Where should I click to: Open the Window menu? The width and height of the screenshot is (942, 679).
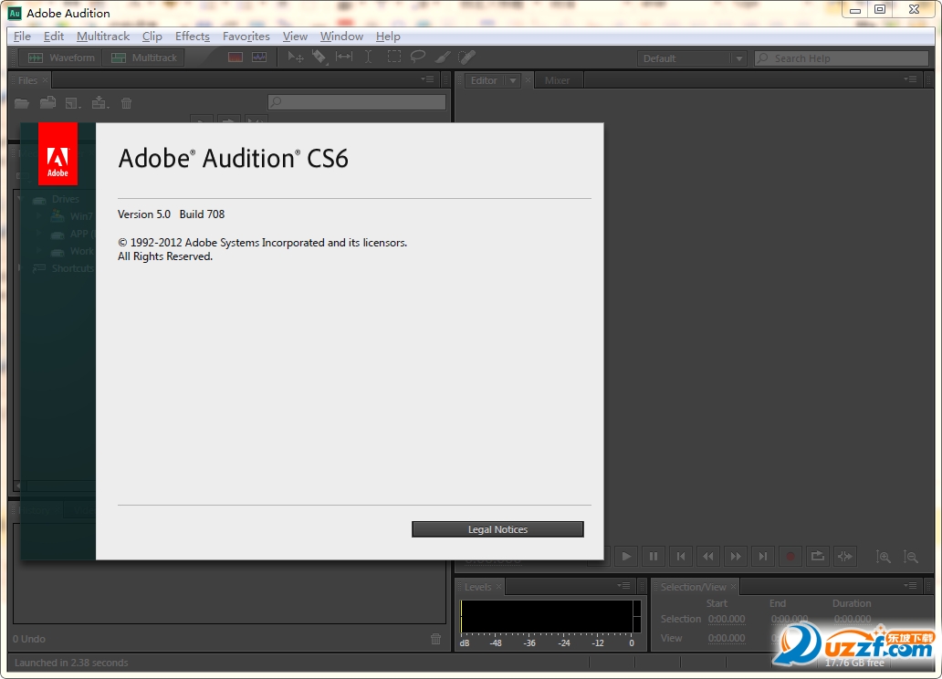coord(341,37)
